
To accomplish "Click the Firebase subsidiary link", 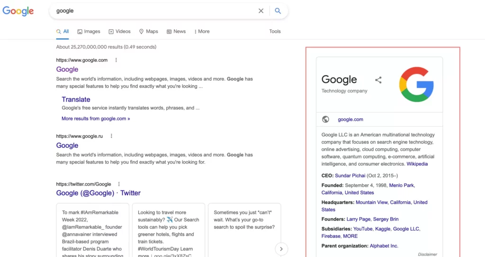I will coord(331,236).
